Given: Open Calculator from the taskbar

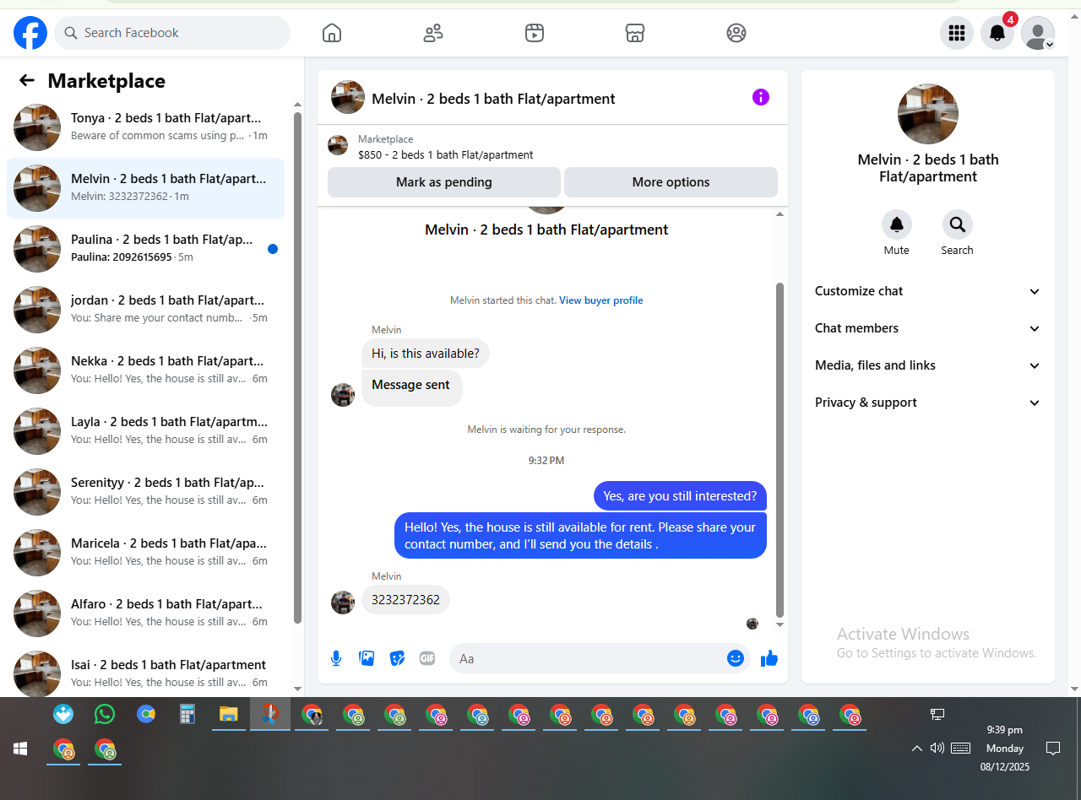Looking at the screenshot, I should 187,714.
